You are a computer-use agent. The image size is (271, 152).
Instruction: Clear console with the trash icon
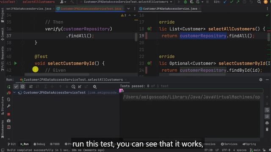[x=267, y=129]
